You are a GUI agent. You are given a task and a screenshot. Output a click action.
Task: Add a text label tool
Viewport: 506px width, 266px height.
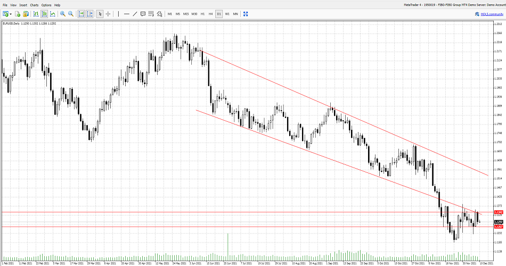143,14
